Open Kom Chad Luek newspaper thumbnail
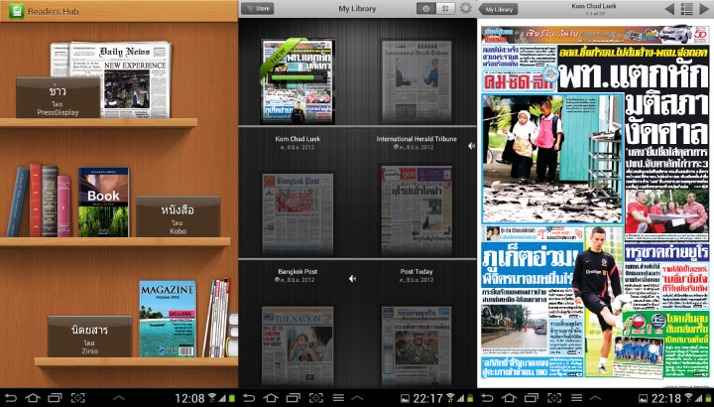 pyautogui.click(x=295, y=81)
